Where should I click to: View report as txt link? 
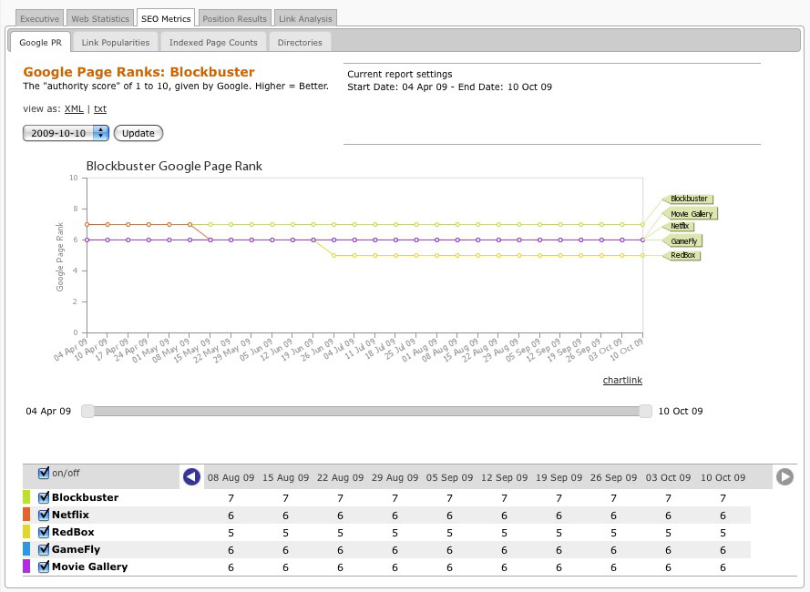pos(100,109)
